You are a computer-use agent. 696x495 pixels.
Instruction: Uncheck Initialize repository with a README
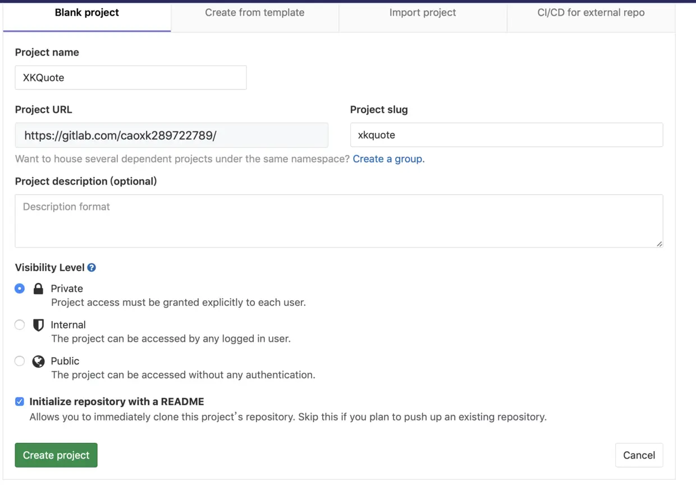pyautogui.click(x=20, y=402)
